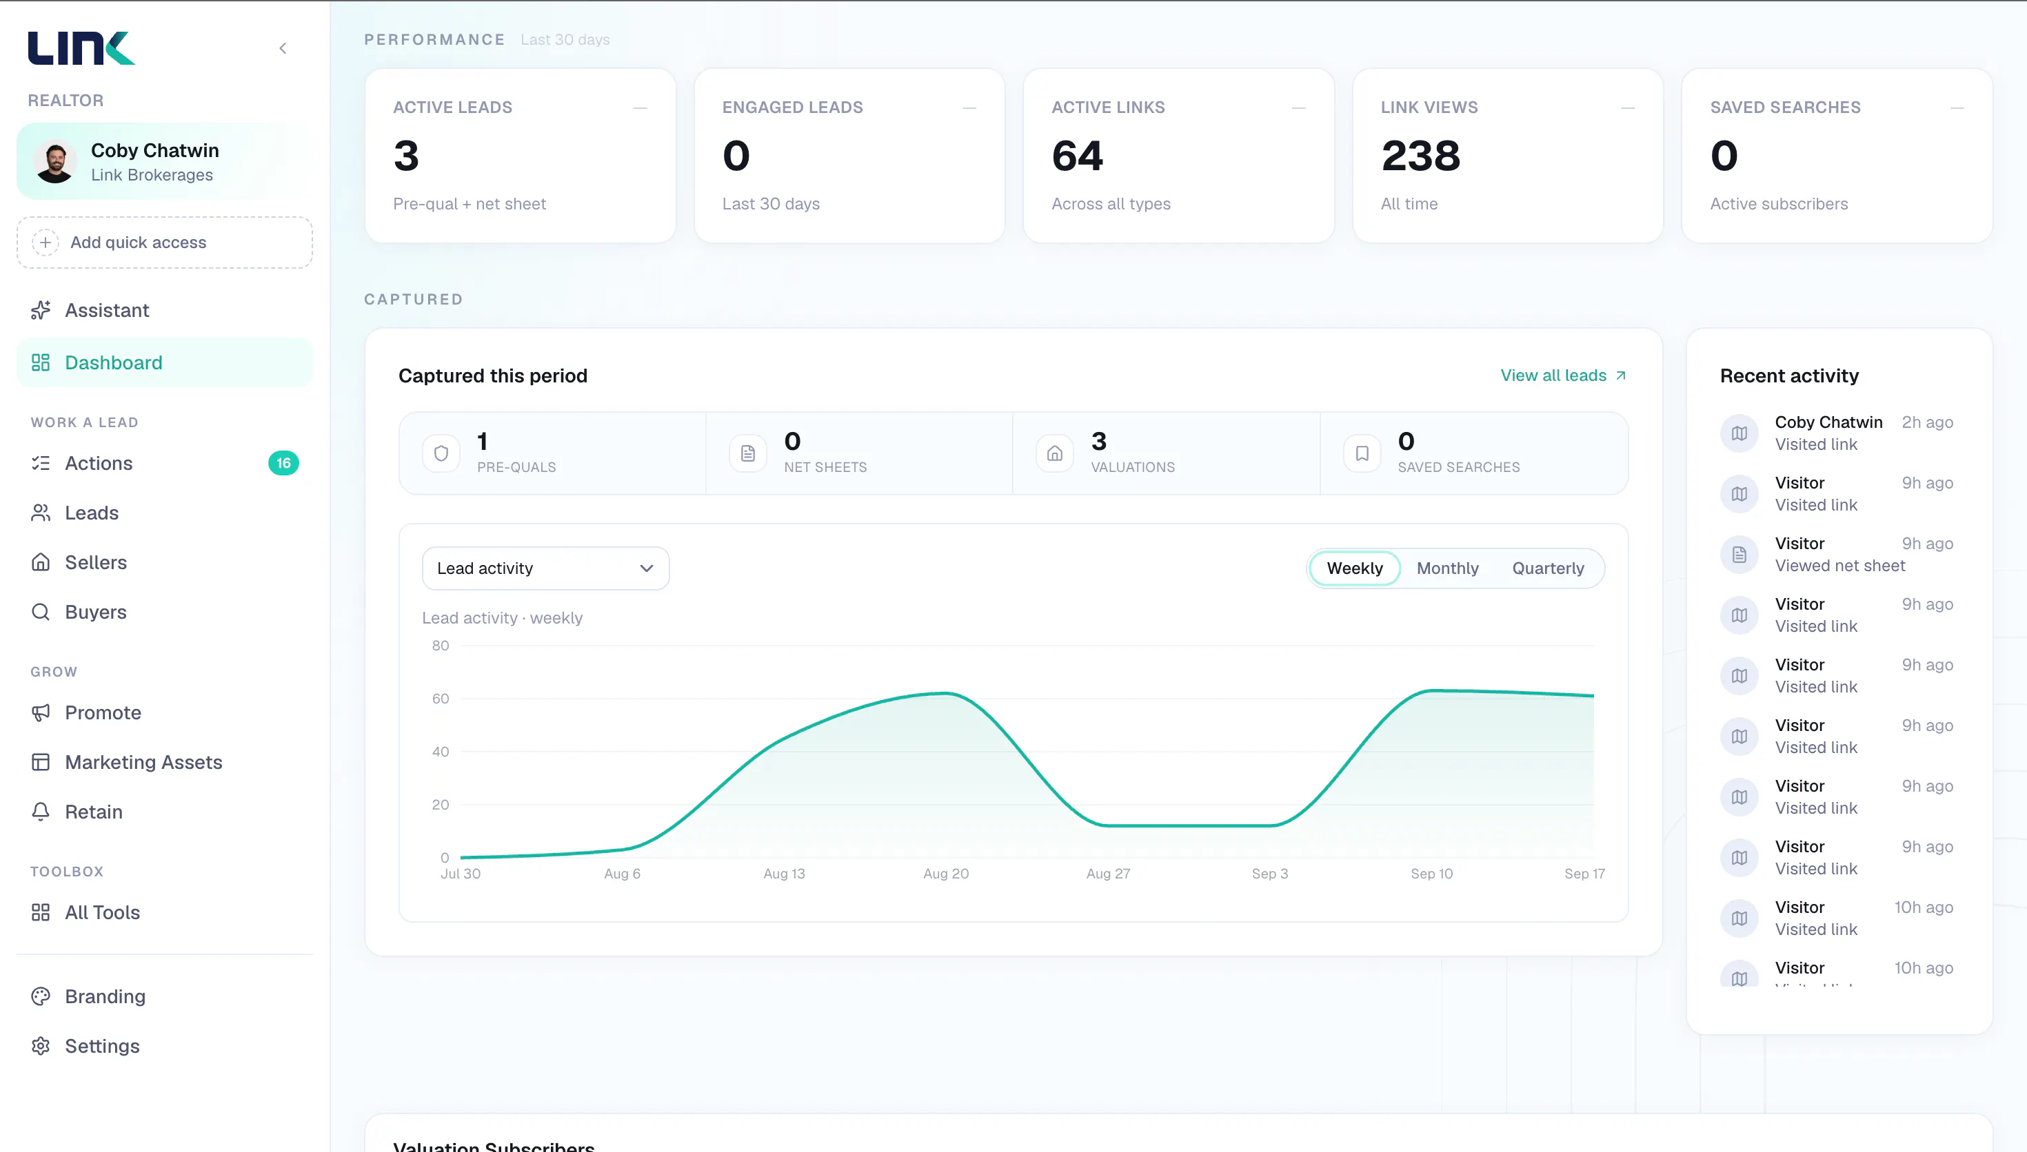Open Coby Chatwin profile avatar
This screenshot has height=1152, width=2027.
(54, 161)
